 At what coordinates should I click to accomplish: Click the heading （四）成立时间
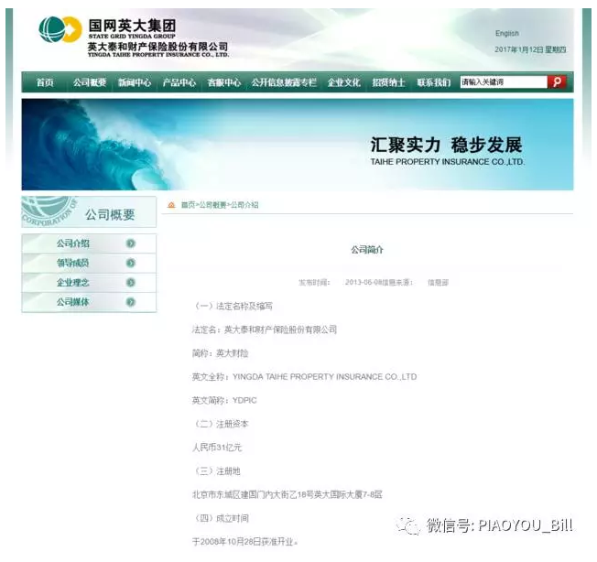(221, 518)
